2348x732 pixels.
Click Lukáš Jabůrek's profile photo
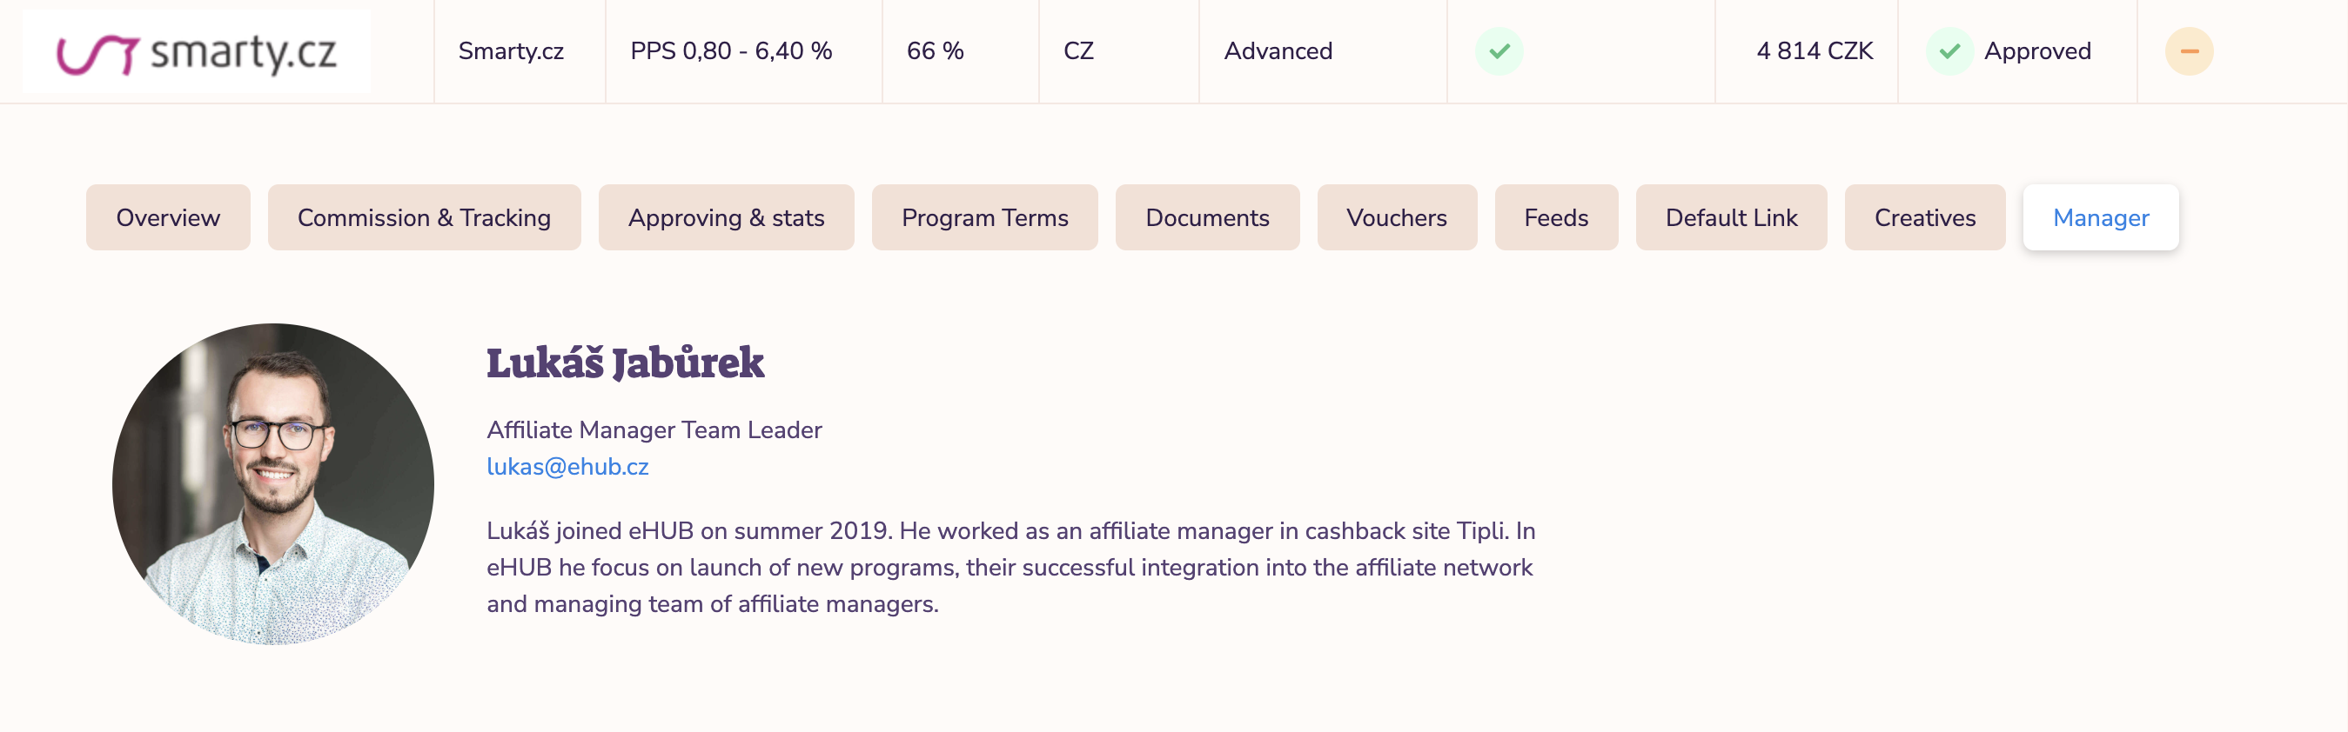coord(272,483)
